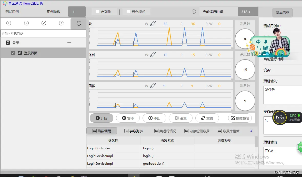
Task: Click the refresh test cases icon
Action: pos(79,24)
